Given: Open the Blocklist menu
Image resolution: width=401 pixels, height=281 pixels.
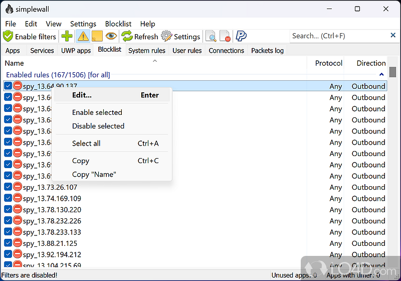Looking at the screenshot, I should pyautogui.click(x=118, y=24).
